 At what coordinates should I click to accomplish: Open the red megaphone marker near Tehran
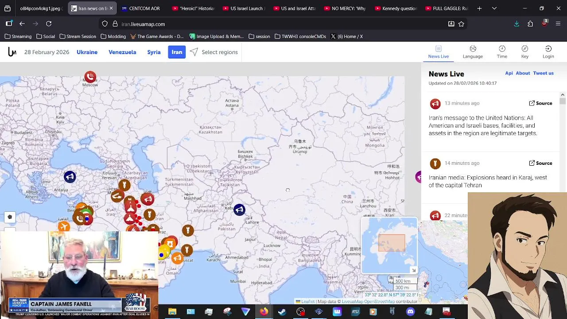point(148,199)
